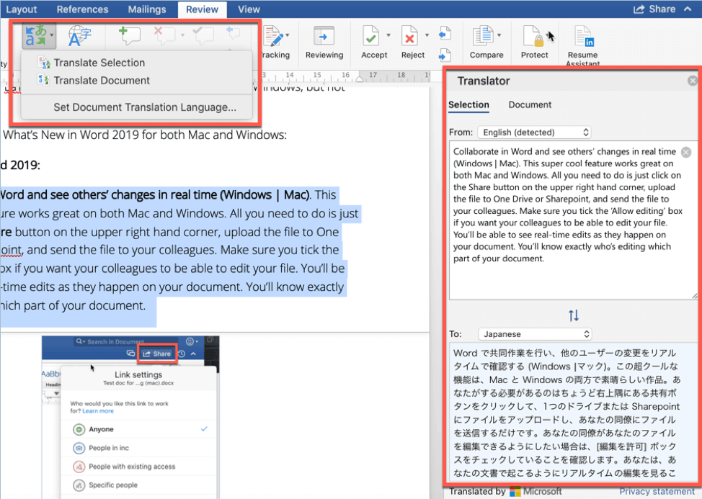Open the To language dropdown showing Japanese

535,334
